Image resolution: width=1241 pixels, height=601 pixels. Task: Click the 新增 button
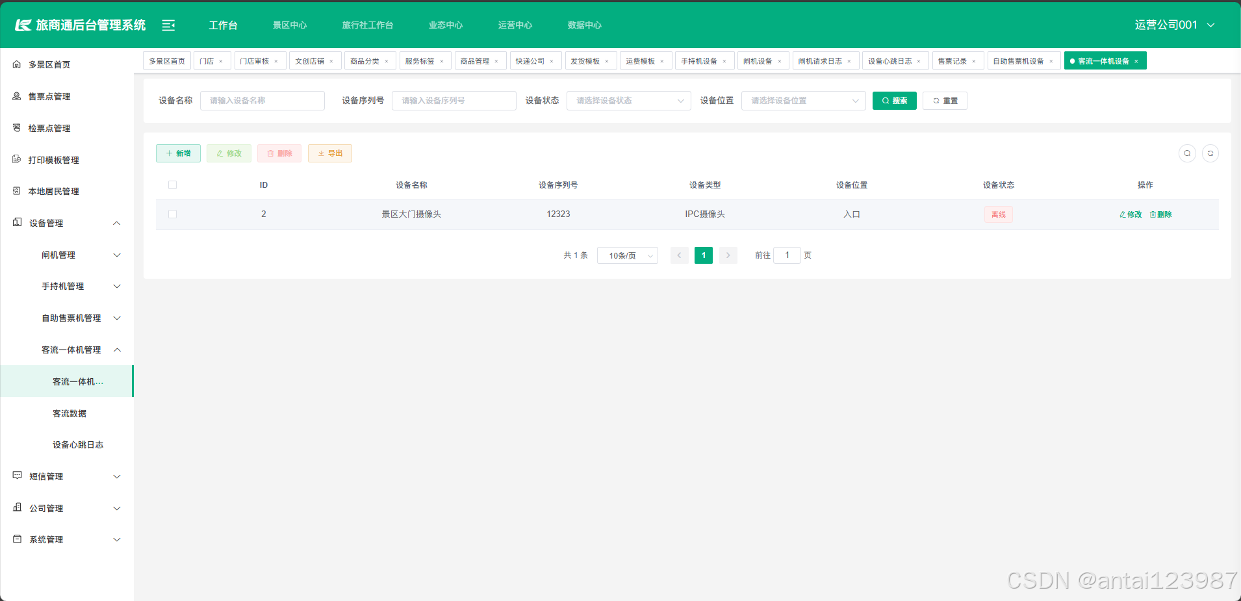pos(178,153)
